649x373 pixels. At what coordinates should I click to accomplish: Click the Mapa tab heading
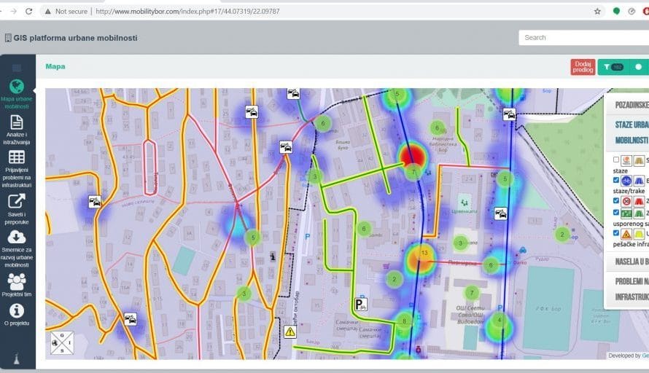point(55,66)
